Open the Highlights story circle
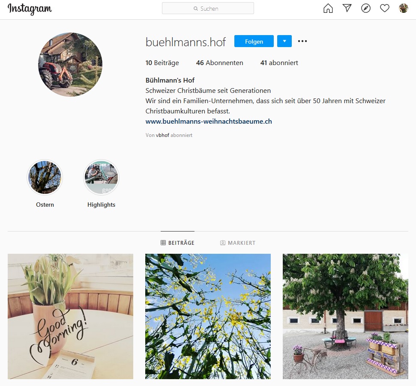Image resolution: width=416 pixels, height=386 pixels. coord(102,177)
